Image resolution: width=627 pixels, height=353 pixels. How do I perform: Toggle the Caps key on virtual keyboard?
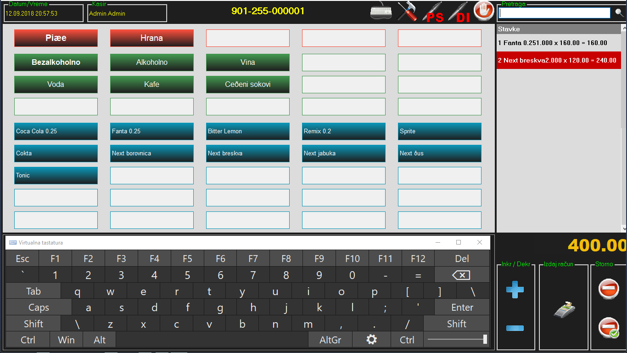pyautogui.click(x=39, y=307)
